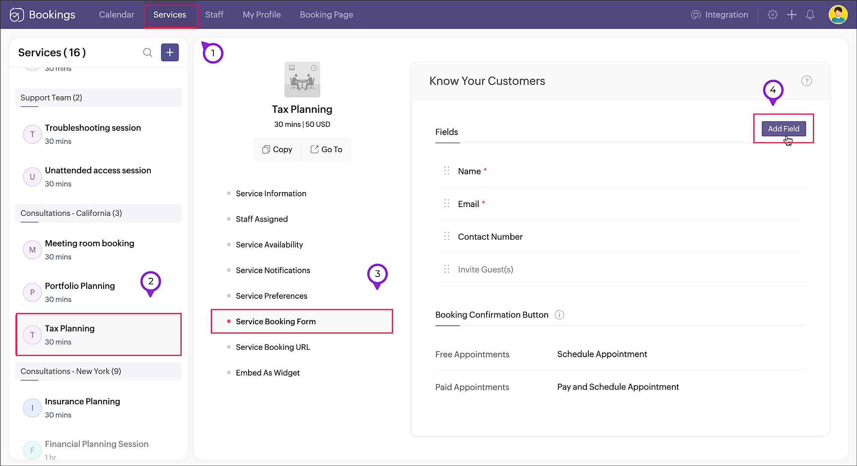857x466 pixels.
Task: Click the Integration link
Action: [x=720, y=15]
